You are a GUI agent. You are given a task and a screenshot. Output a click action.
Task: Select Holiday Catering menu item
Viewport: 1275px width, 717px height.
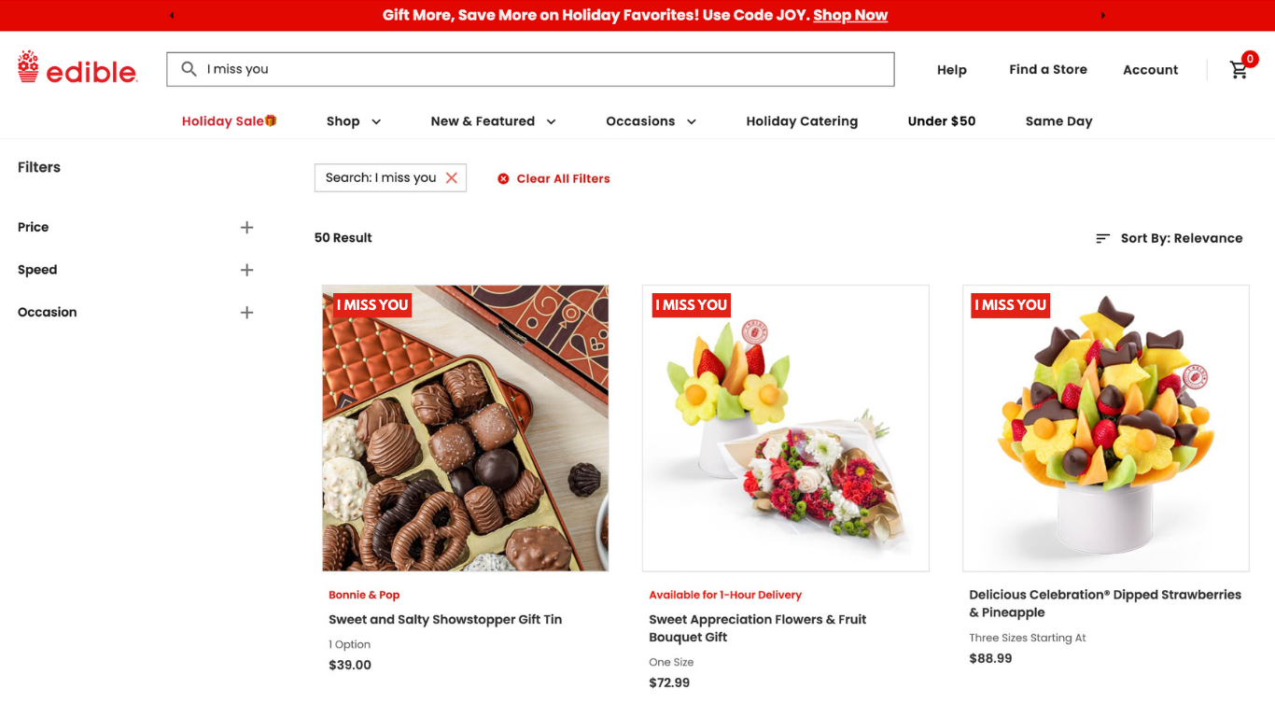tap(802, 121)
